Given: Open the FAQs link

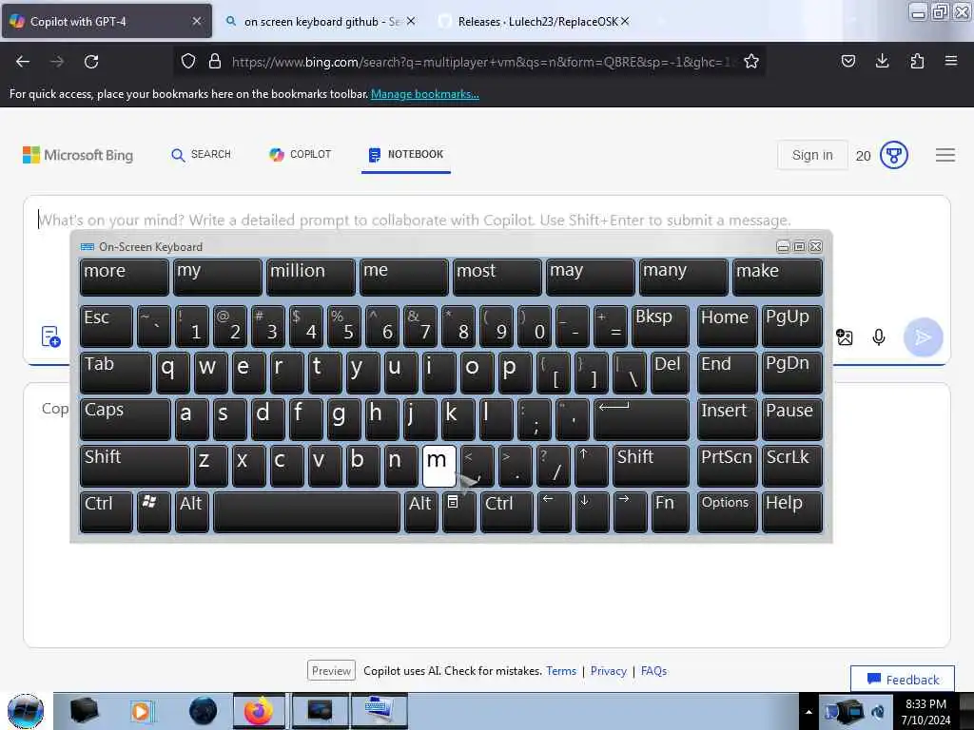Looking at the screenshot, I should click(x=654, y=671).
